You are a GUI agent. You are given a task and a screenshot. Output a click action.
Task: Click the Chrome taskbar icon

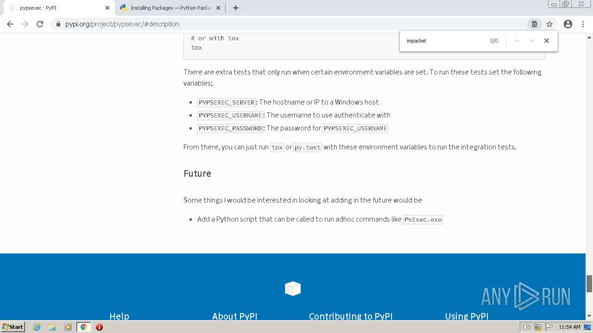(83, 327)
